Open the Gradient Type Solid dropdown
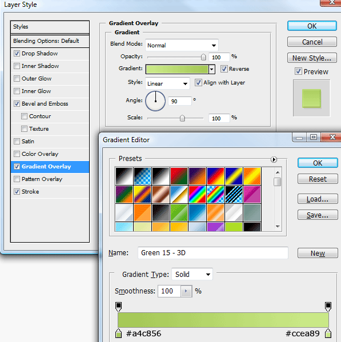 (x=192, y=274)
